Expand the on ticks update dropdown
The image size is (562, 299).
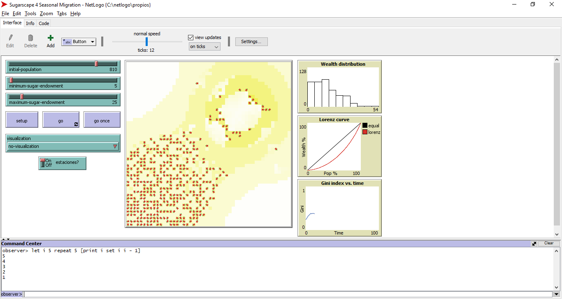(x=204, y=47)
